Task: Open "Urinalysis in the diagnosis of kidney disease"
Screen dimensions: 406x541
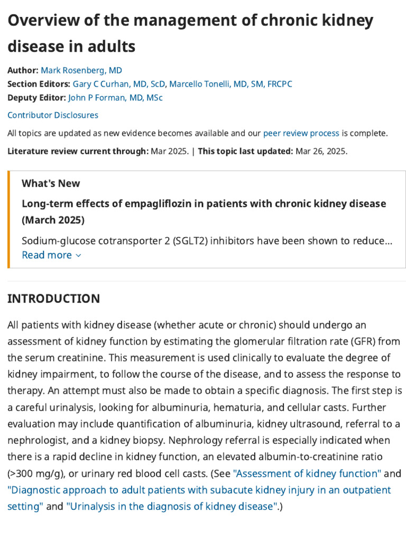Action: click(x=172, y=506)
